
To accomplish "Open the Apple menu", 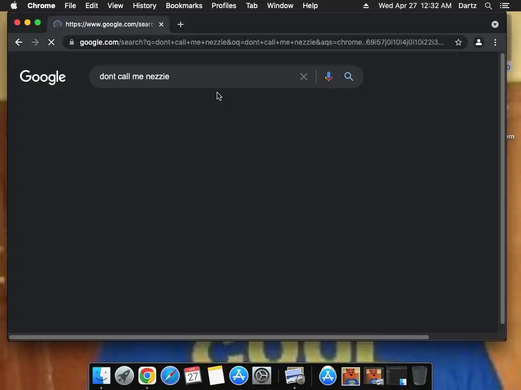I will point(14,6).
